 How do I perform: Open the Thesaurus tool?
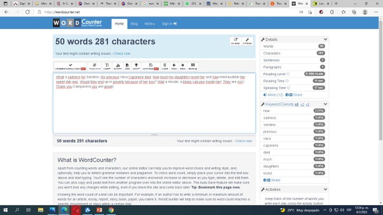[x=95, y=67]
